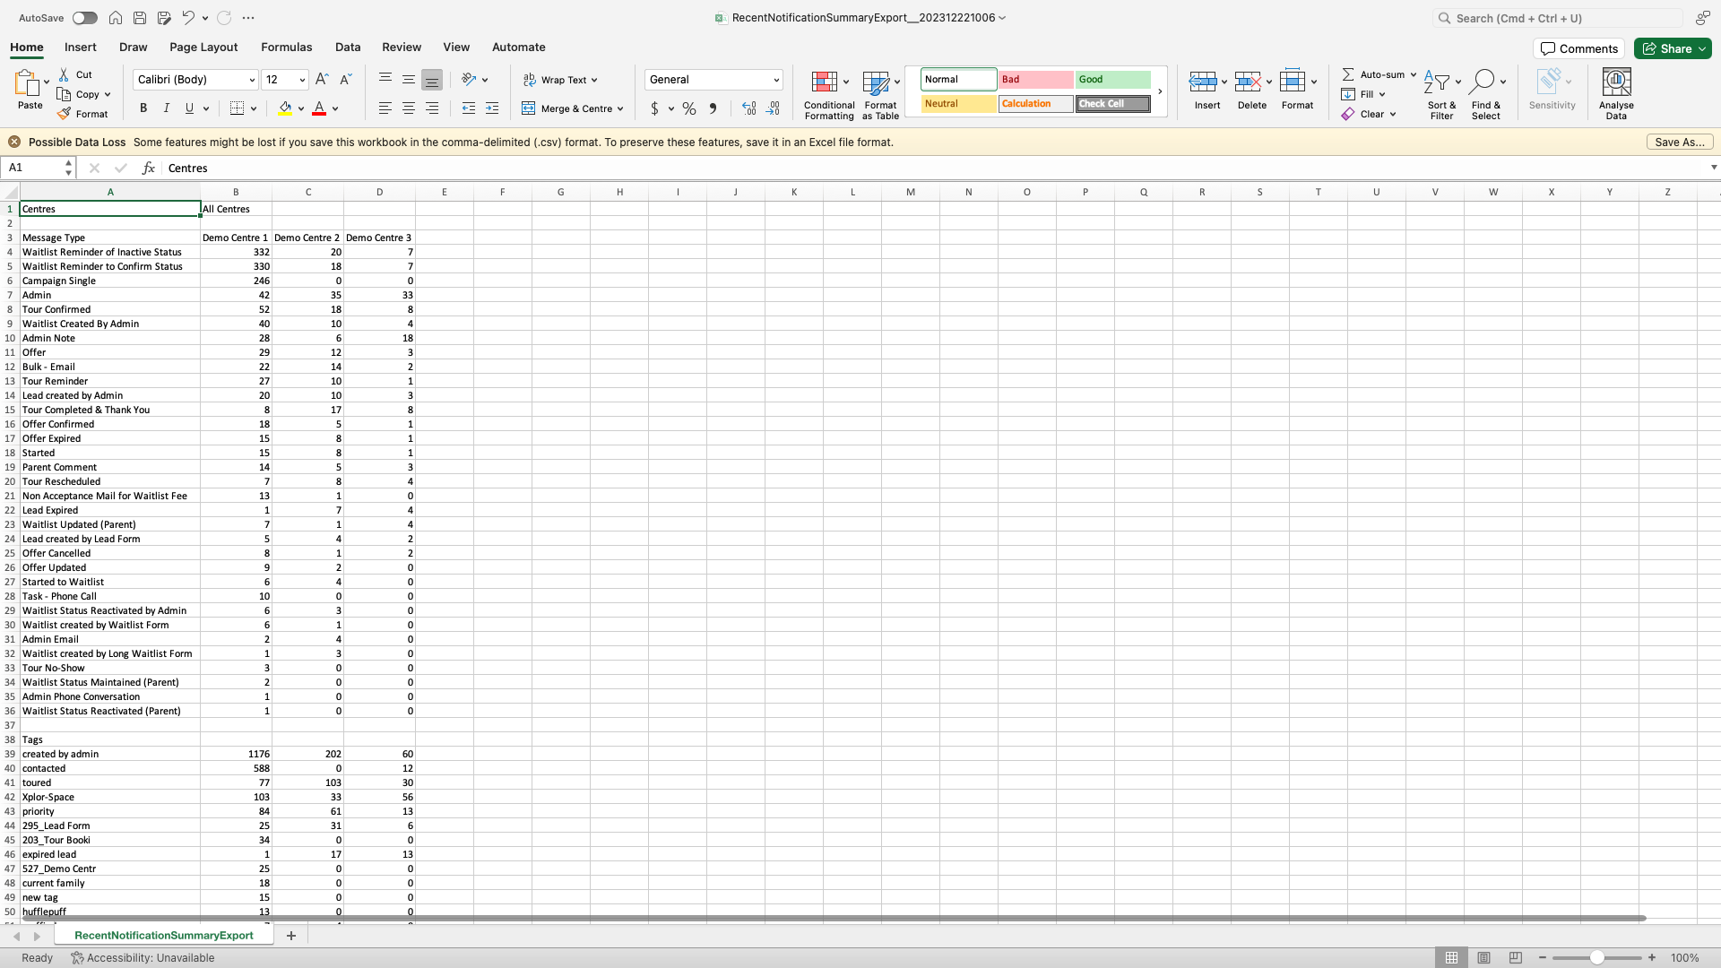The image size is (1721, 968).
Task: Click the Cut scissors icon
Action: (x=64, y=74)
